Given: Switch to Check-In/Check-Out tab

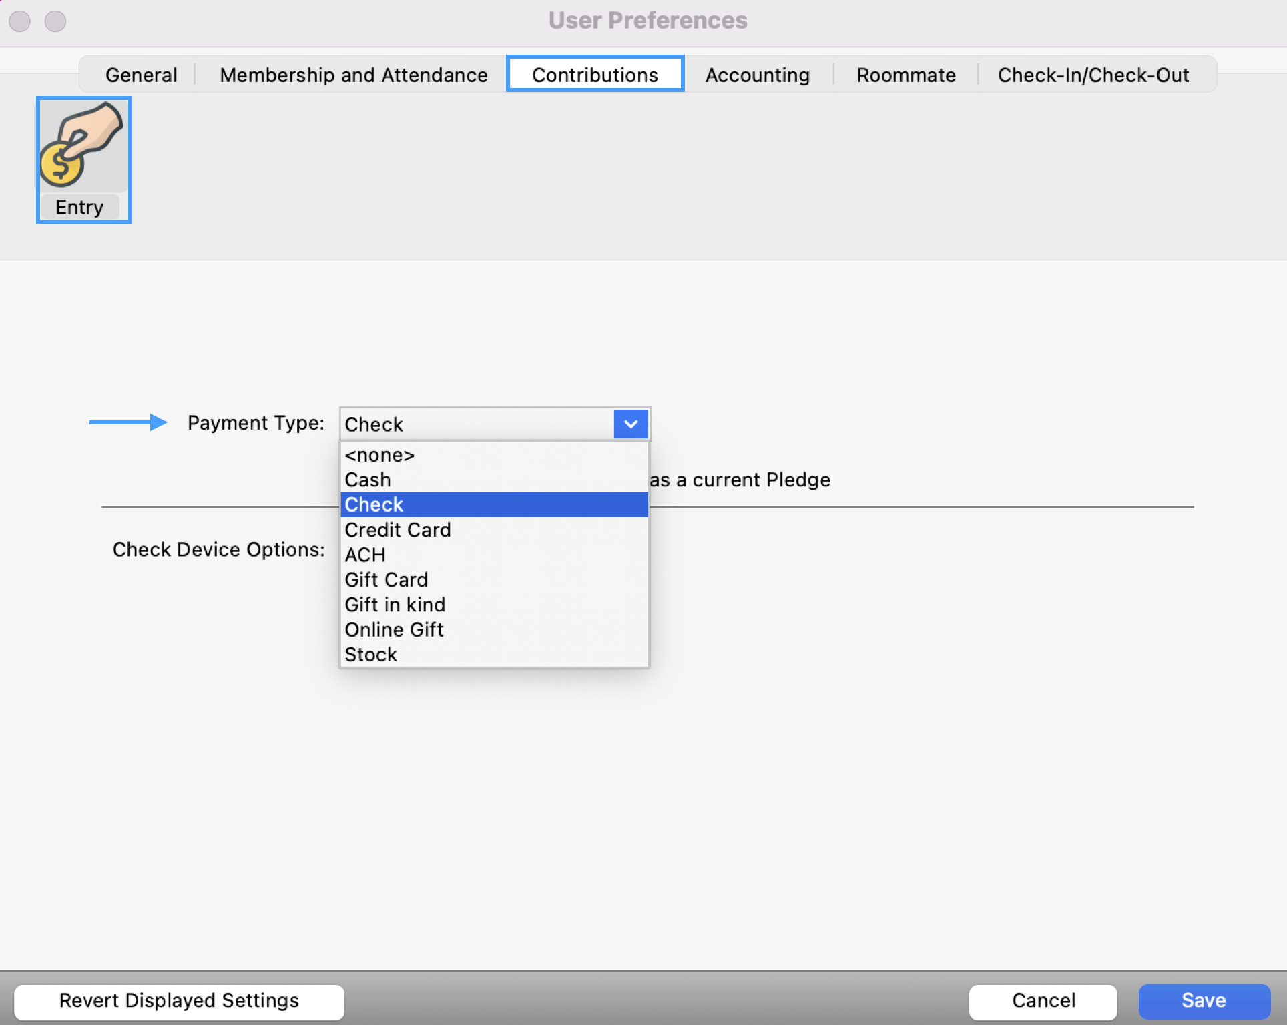Looking at the screenshot, I should 1093,75.
